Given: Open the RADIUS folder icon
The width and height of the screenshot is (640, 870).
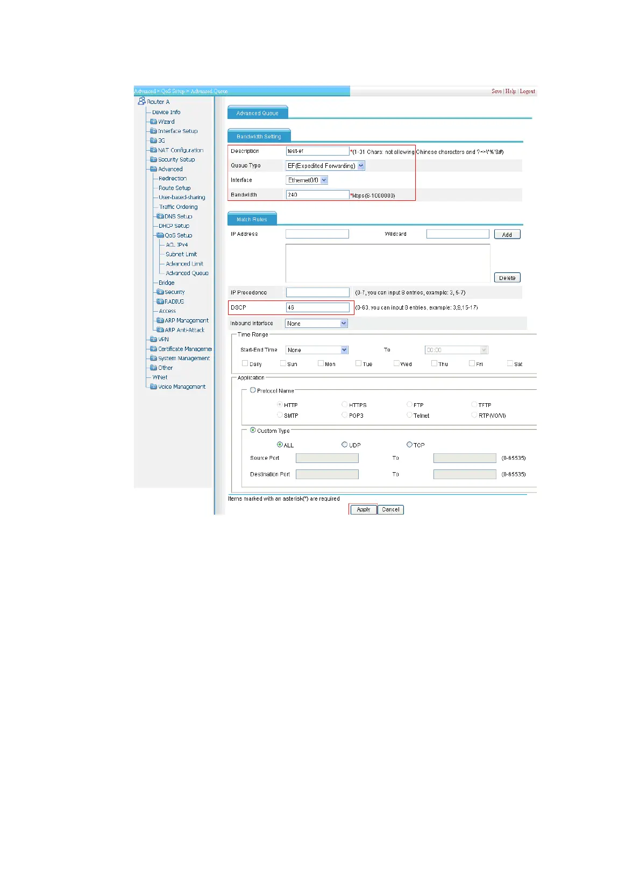Looking at the screenshot, I should (x=160, y=301).
